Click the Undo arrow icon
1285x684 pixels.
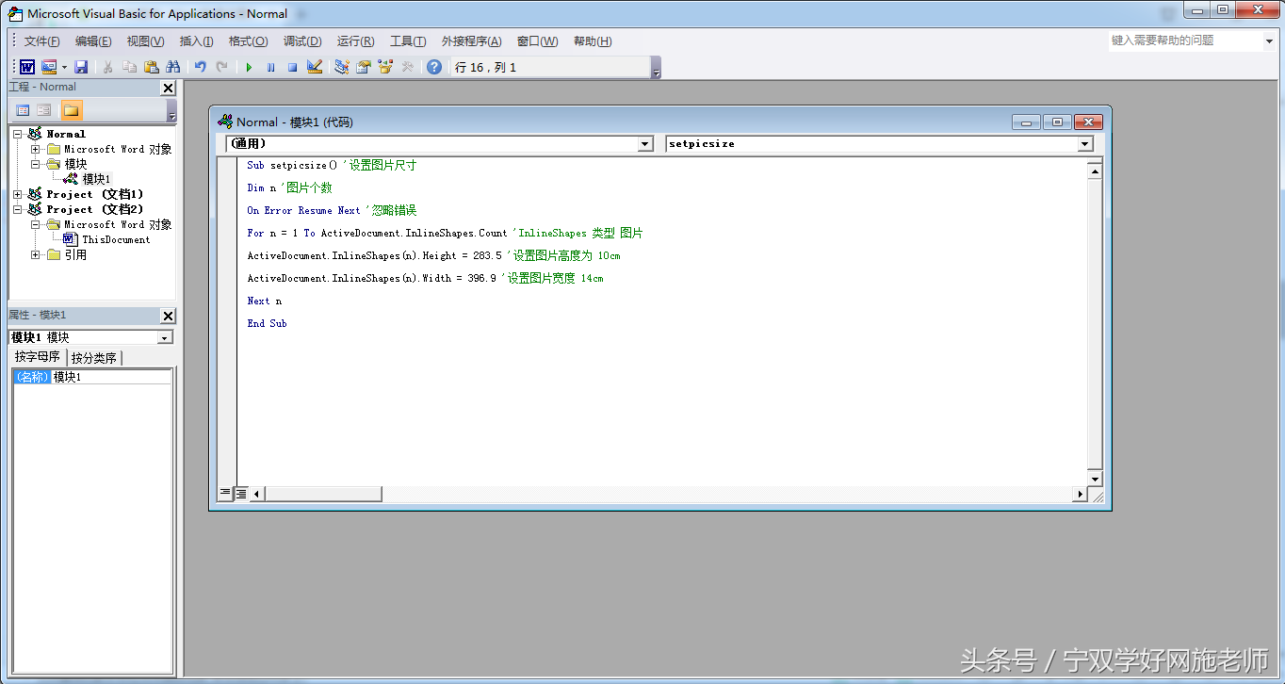point(200,67)
